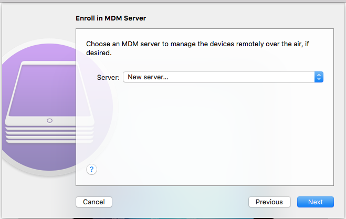Click the "Server:" field label

[x=109, y=77]
